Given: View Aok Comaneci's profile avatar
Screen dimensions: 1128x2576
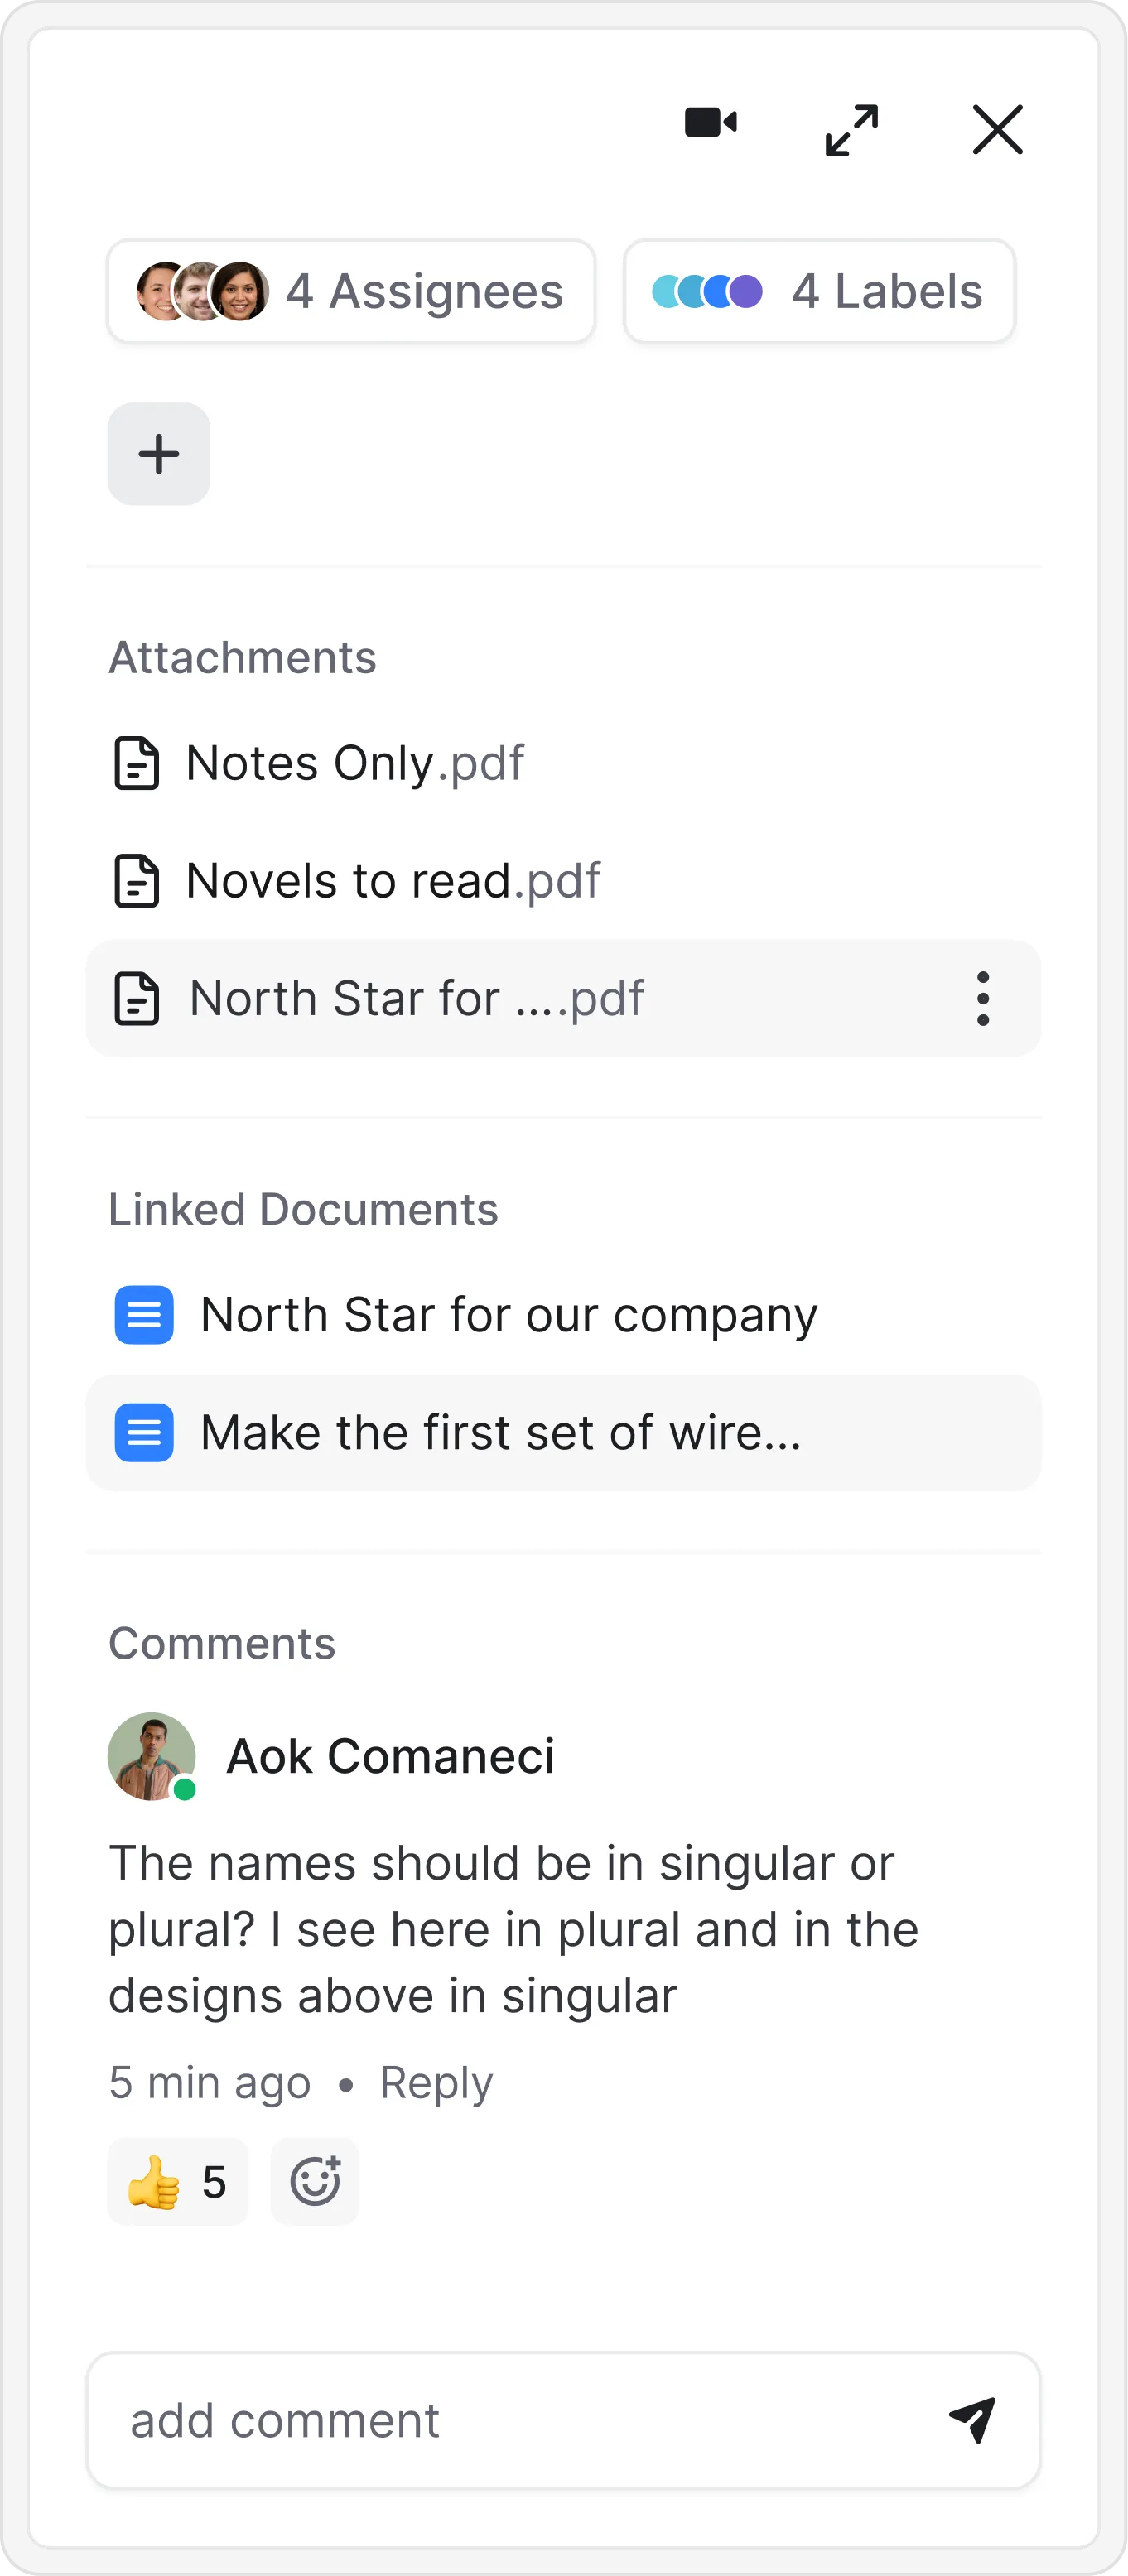Looking at the screenshot, I should point(152,1756).
